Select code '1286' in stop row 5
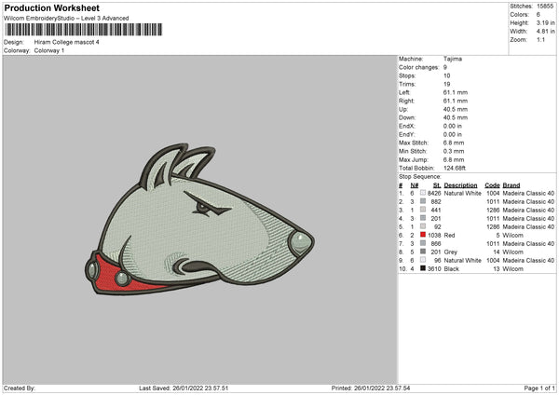Viewport: 559px width, 395px height. 493,226
